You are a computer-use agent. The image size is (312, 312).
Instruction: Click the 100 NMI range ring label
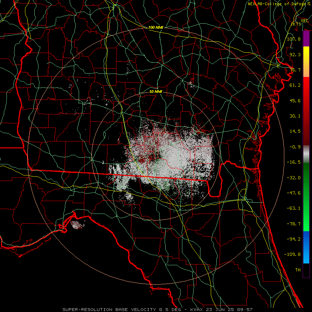coord(156,27)
